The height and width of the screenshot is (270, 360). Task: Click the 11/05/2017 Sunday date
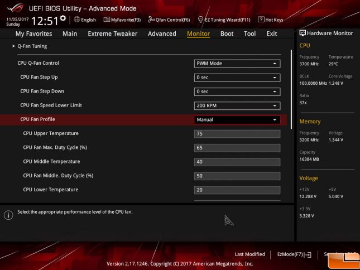click(x=17, y=22)
